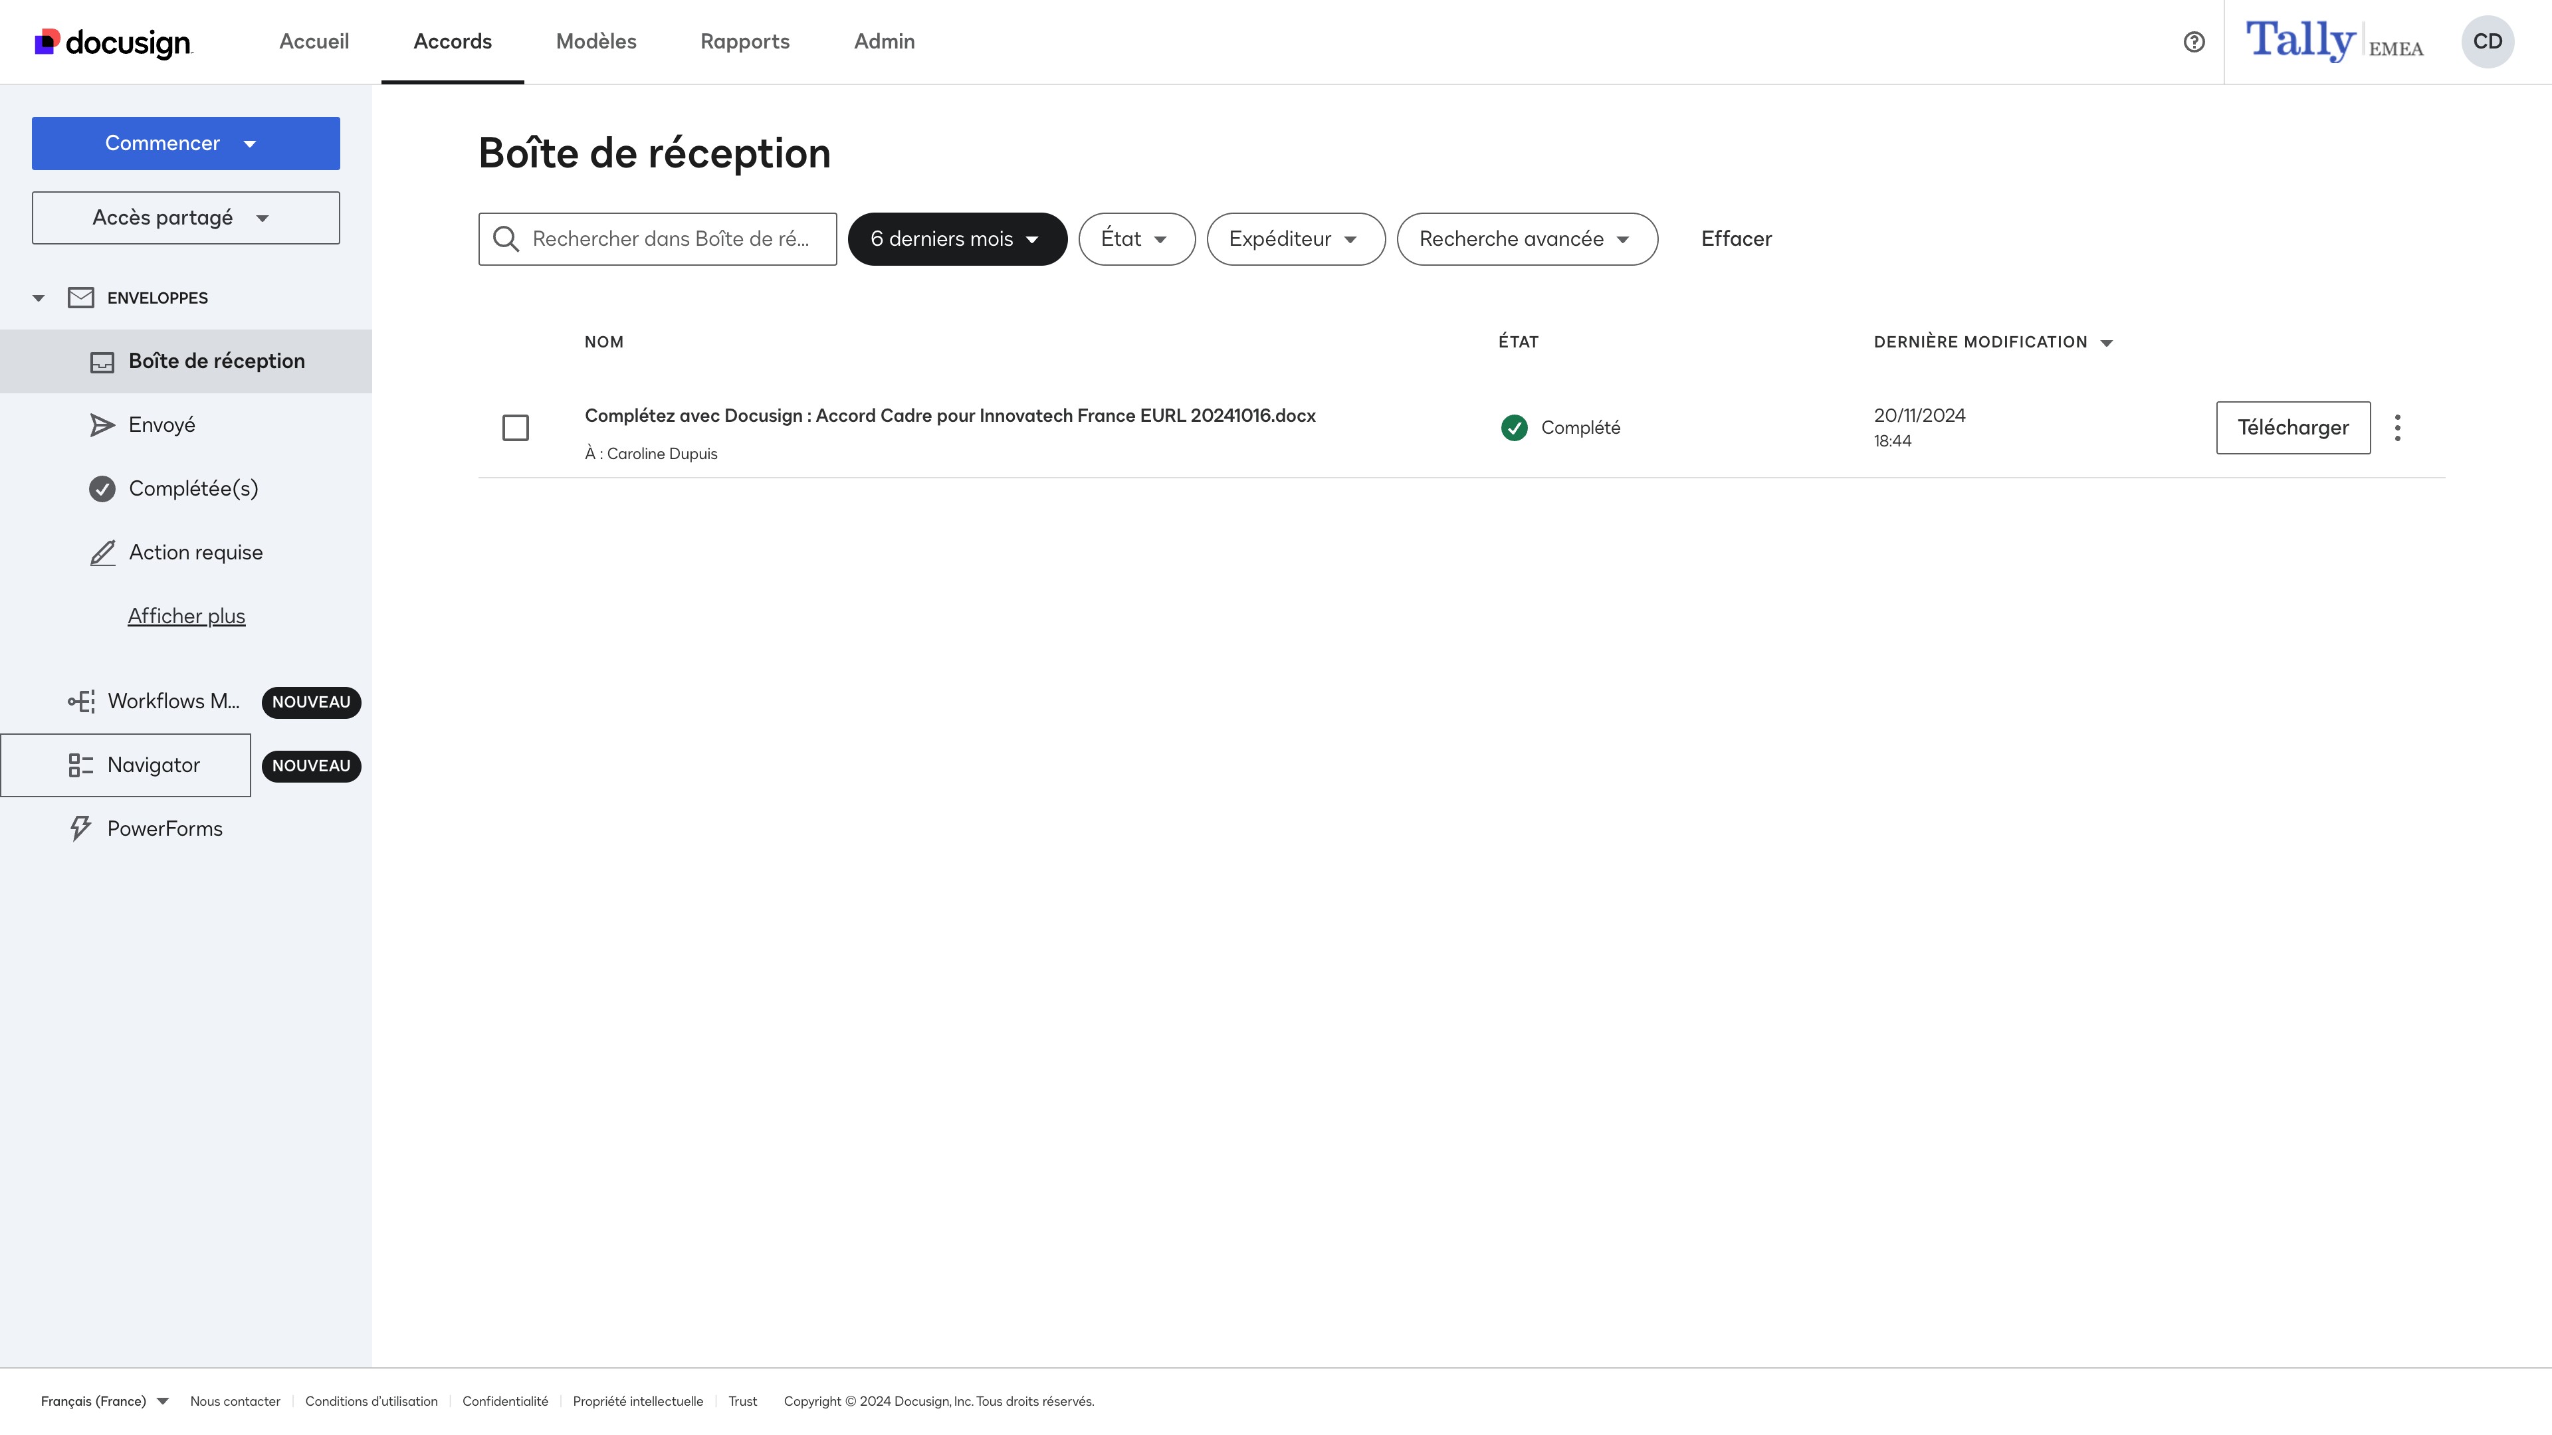Open the CD user avatar menu
Image resolution: width=2552 pixels, height=1435 pixels.
point(2487,42)
